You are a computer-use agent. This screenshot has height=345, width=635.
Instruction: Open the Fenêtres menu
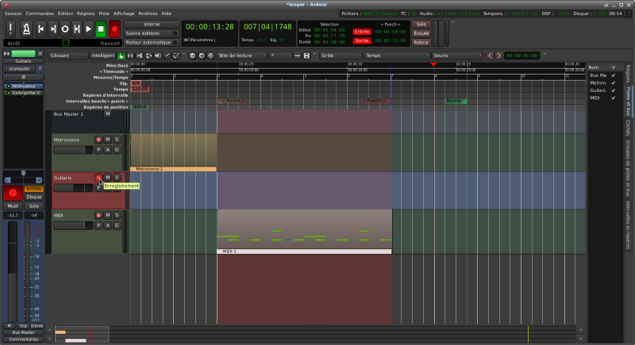click(x=148, y=13)
